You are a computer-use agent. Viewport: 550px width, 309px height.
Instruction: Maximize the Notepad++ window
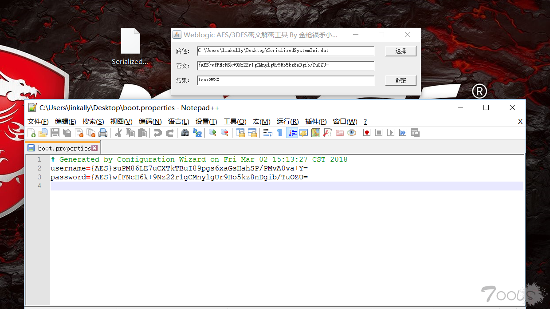(x=486, y=107)
